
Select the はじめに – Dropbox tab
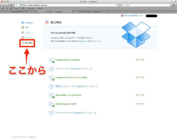(54, 12)
